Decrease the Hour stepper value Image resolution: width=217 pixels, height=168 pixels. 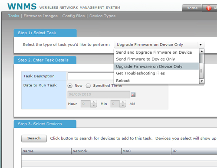(94, 105)
